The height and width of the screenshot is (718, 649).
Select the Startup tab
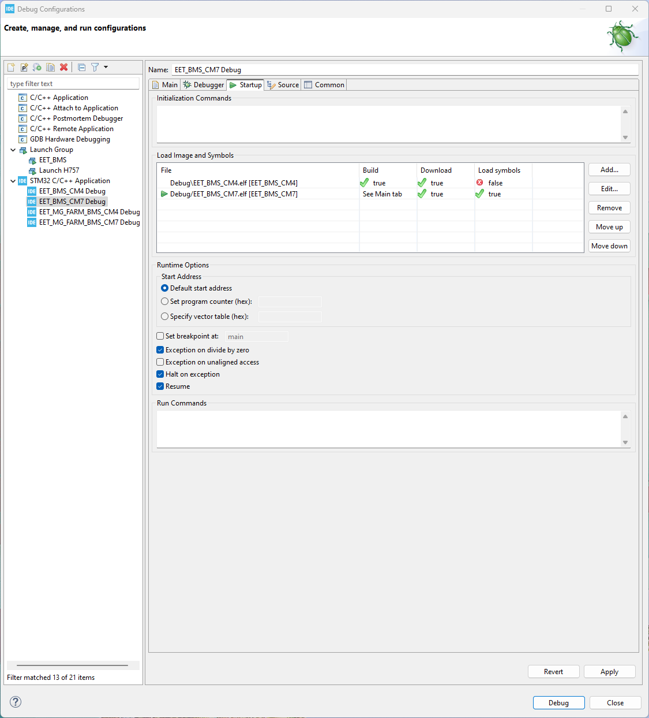pos(245,85)
